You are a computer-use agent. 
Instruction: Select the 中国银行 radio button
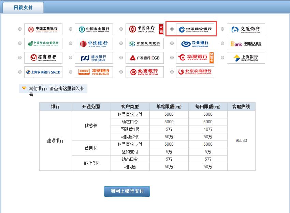121,29
